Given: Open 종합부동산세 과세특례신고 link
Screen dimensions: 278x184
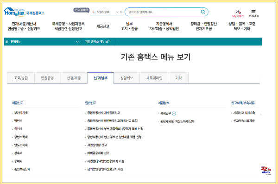Looking at the screenshot, I should (103, 113).
